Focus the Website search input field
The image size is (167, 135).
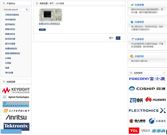pos(14,10)
